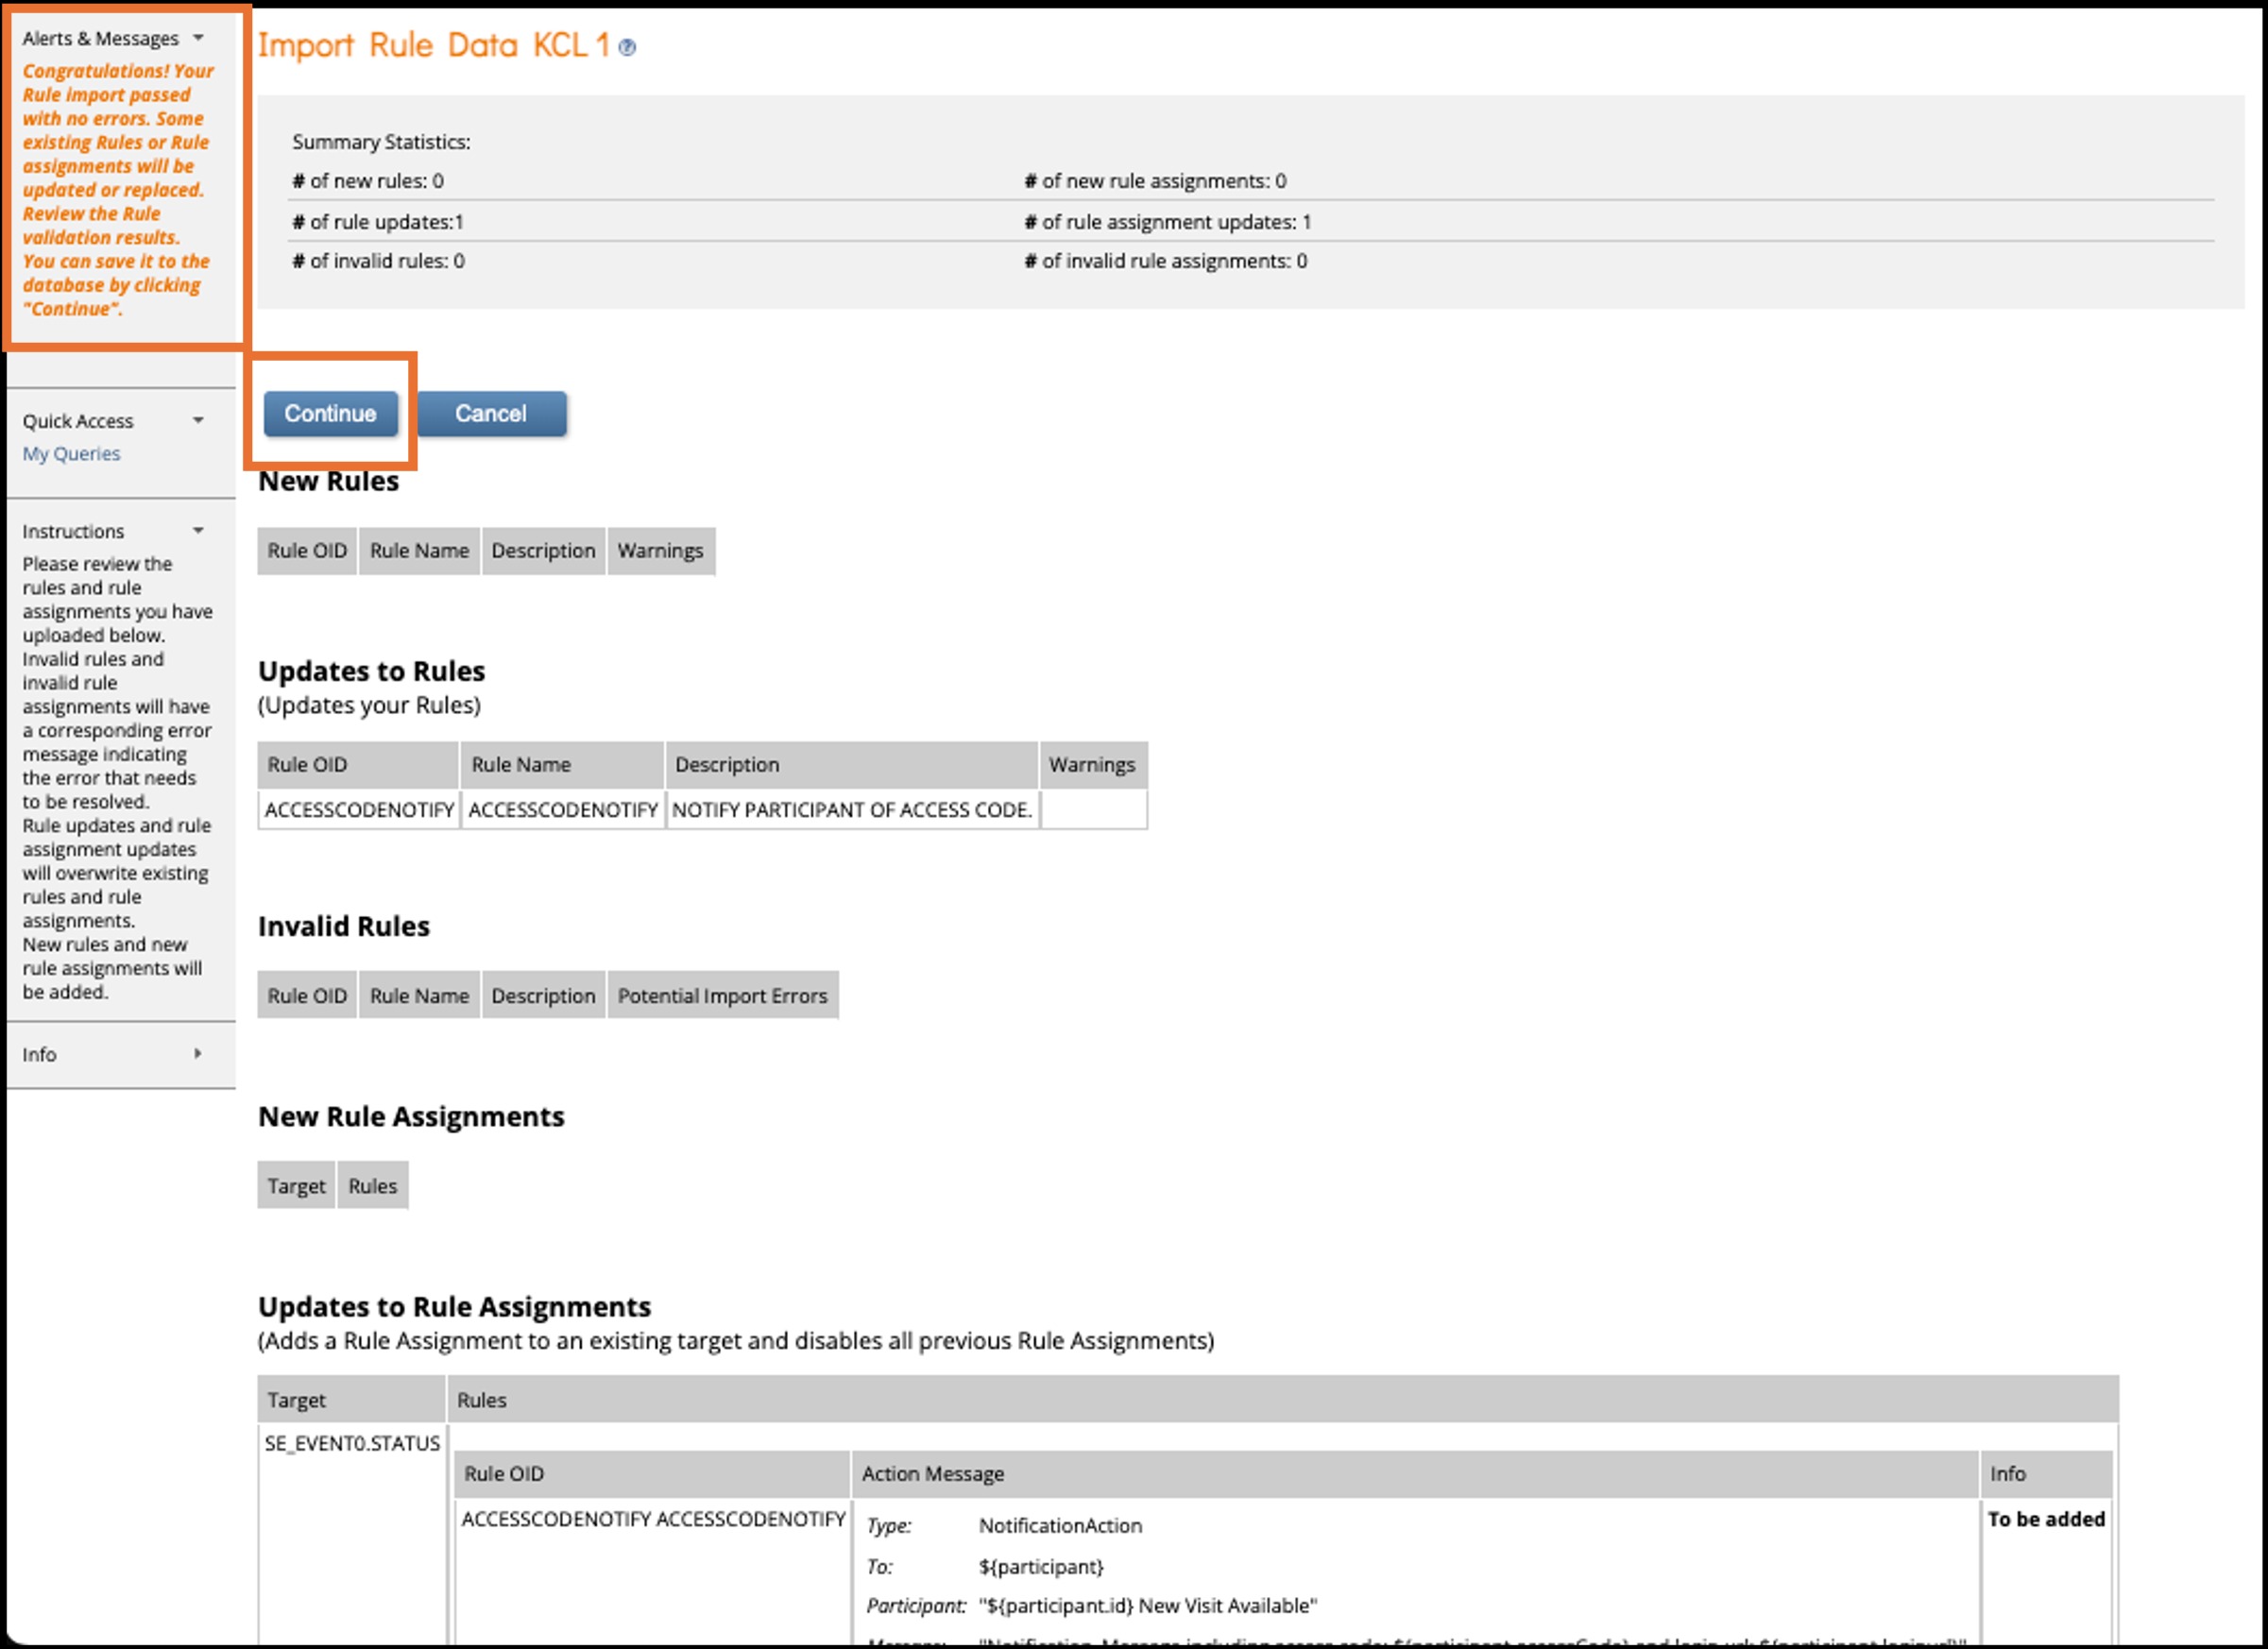
Task: Click Target header under New Rule Assignments
Action: pyautogui.click(x=296, y=1186)
